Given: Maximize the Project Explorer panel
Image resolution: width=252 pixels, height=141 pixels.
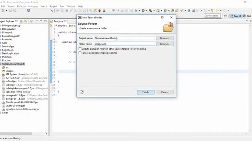Looking at the screenshot, I should tap(46, 21).
